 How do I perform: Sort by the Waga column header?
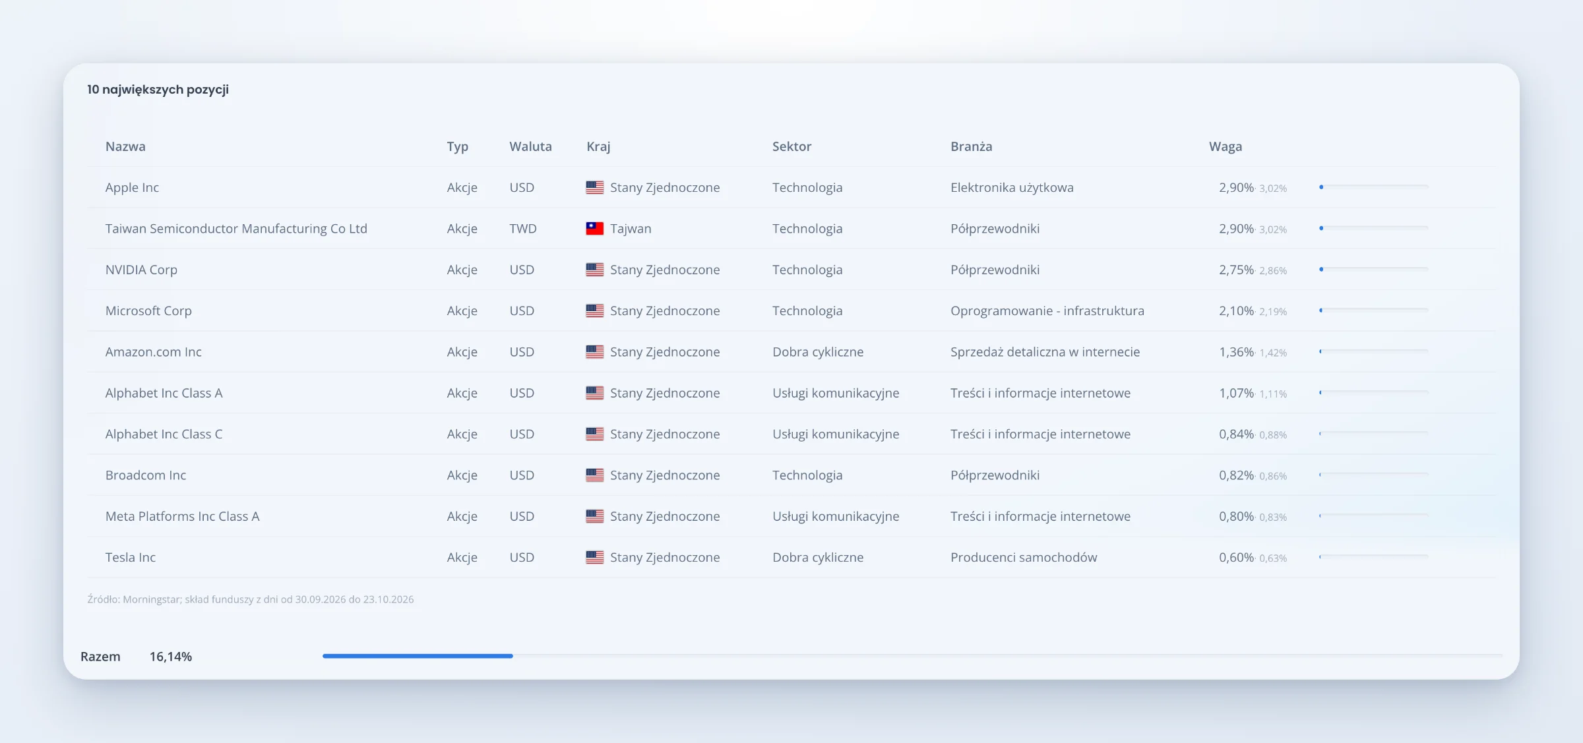(1225, 146)
